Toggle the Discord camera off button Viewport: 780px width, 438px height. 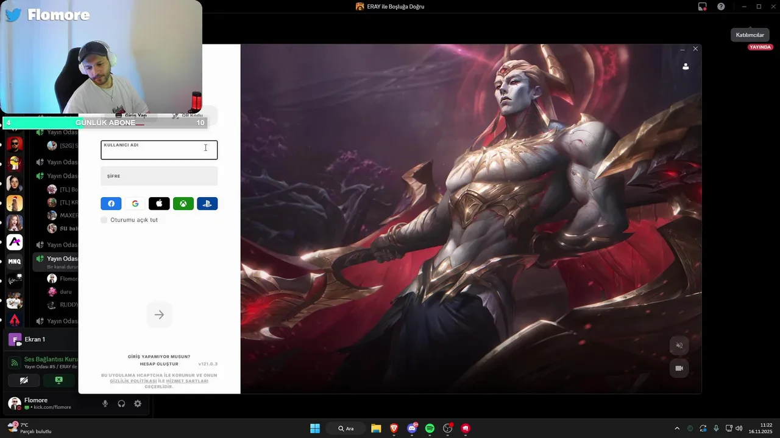(24, 380)
